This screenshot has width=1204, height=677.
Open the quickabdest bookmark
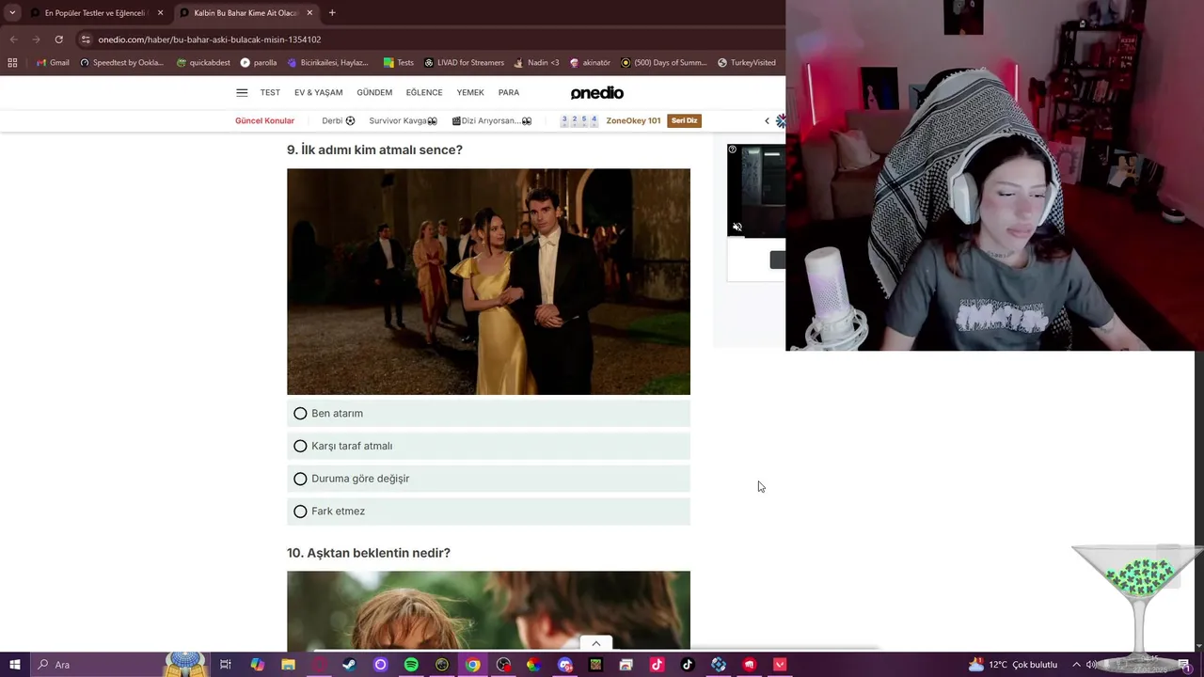pyautogui.click(x=203, y=63)
